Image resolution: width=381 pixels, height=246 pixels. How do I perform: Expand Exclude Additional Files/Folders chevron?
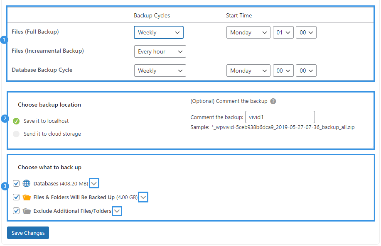tap(117, 211)
